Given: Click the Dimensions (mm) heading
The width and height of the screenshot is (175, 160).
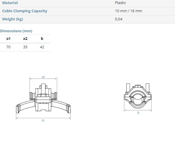Looking at the screenshot, I should [x=16, y=31].
